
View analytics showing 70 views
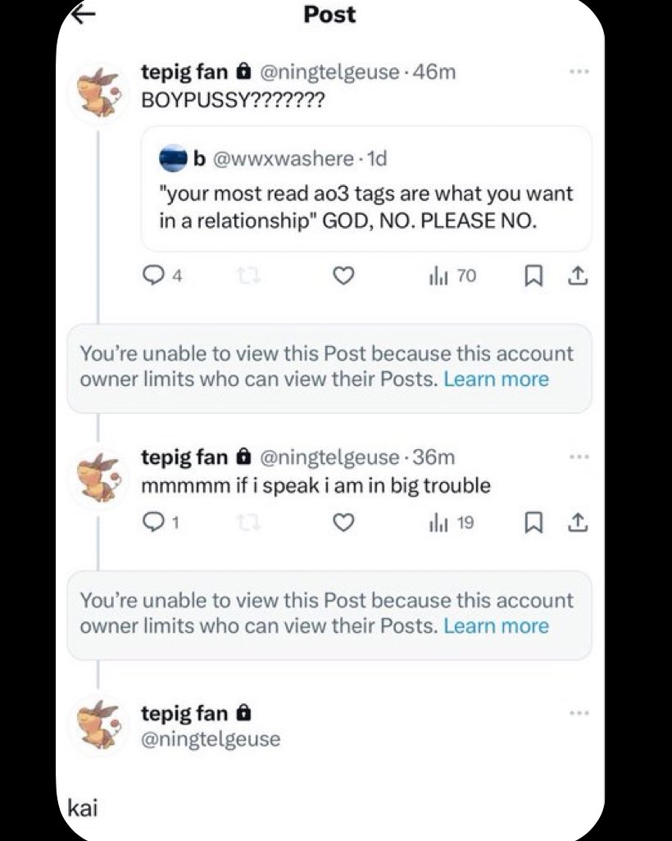point(452,276)
